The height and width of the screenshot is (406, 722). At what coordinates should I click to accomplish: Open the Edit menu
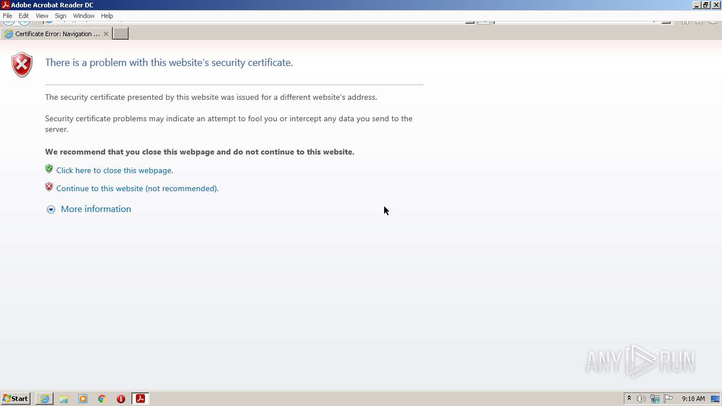click(x=24, y=16)
